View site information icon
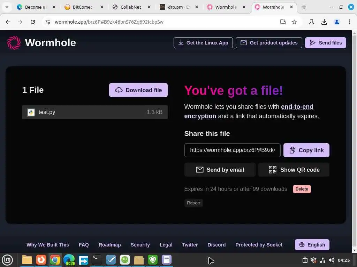This screenshot has height=267, width=357. pos(47,22)
